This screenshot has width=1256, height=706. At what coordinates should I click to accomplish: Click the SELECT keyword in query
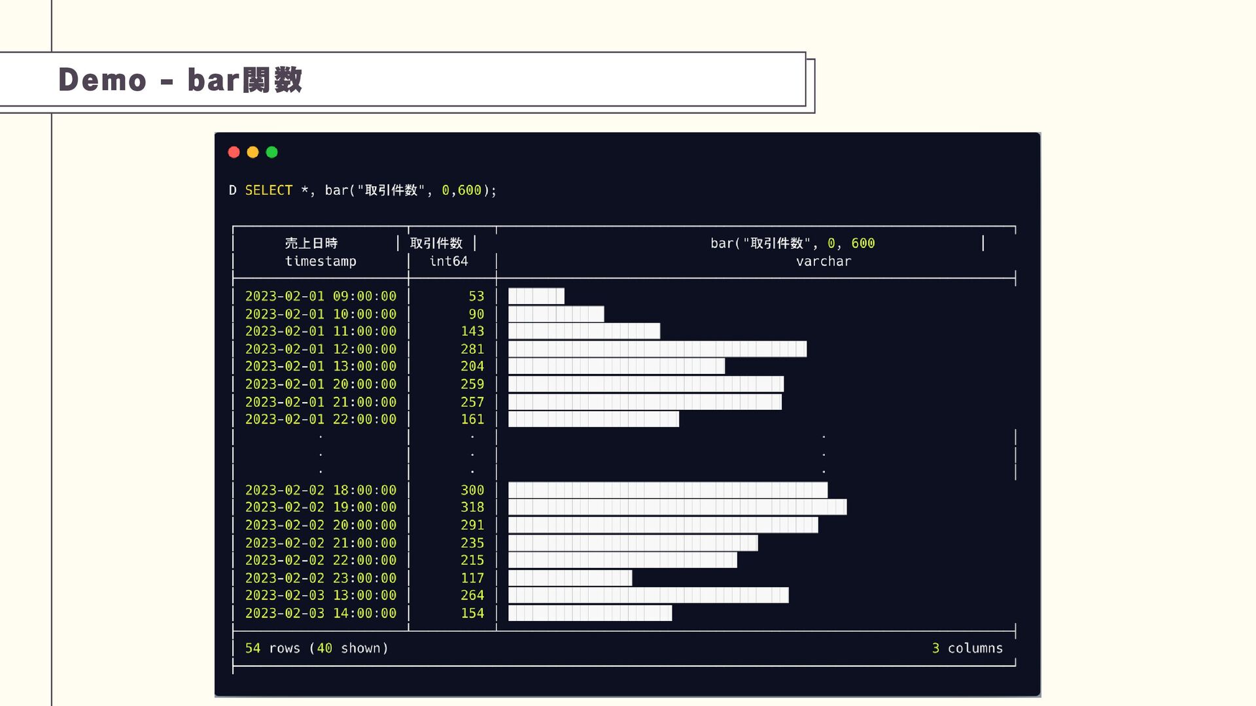pos(268,190)
